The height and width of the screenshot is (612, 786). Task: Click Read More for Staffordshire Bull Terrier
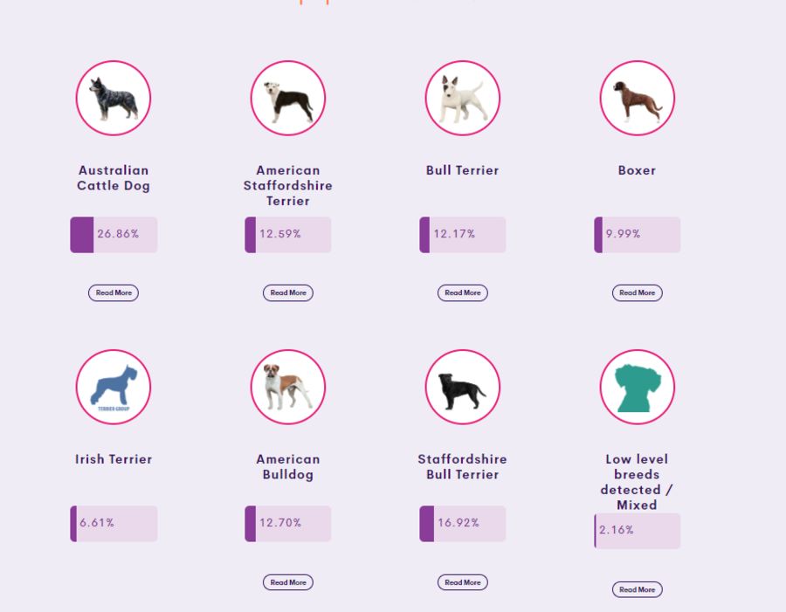(463, 582)
